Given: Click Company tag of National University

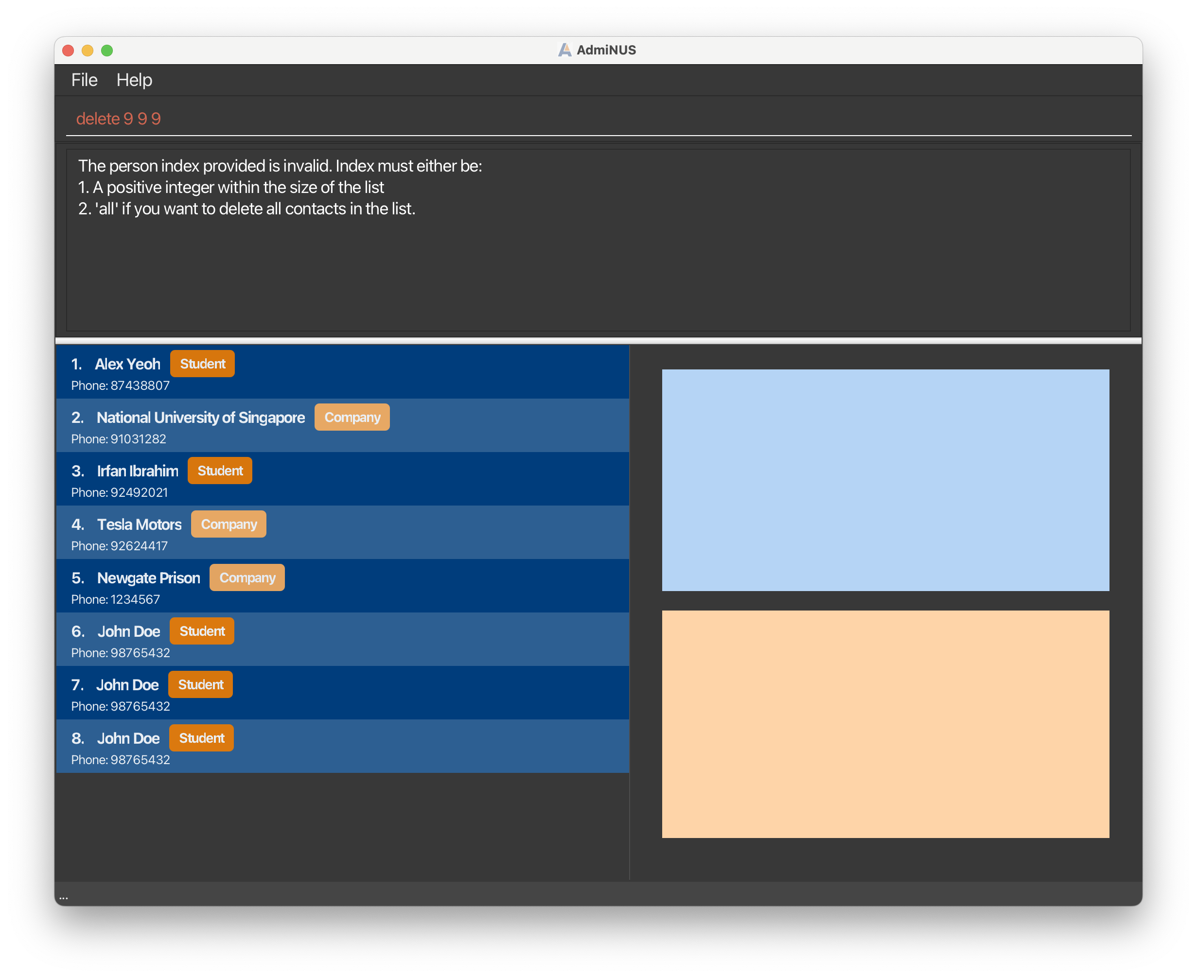Looking at the screenshot, I should (352, 418).
